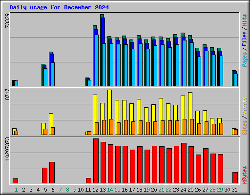This screenshot has height=195, width=250.
Task: Click day label 6 on the axis
Action: pyautogui.click(x=53, y=190)
